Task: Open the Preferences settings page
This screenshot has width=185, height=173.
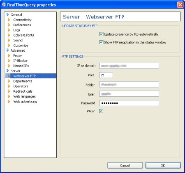Action: point(22,25)
